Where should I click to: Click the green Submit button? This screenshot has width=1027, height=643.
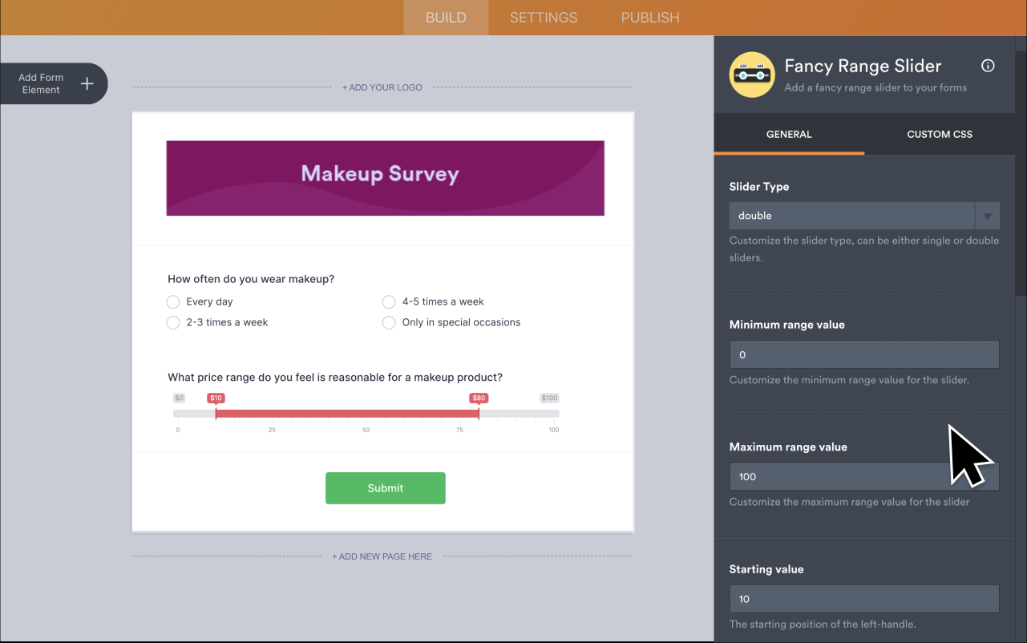pyautogui.click(x=385, y=487)
